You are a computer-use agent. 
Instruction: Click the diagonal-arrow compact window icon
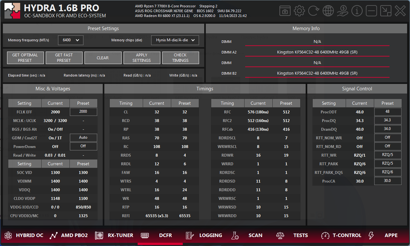click(x=386, y=11)
